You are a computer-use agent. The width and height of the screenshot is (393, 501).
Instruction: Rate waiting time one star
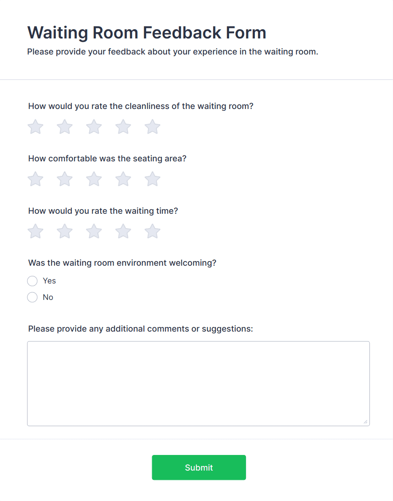coord(35,231)
